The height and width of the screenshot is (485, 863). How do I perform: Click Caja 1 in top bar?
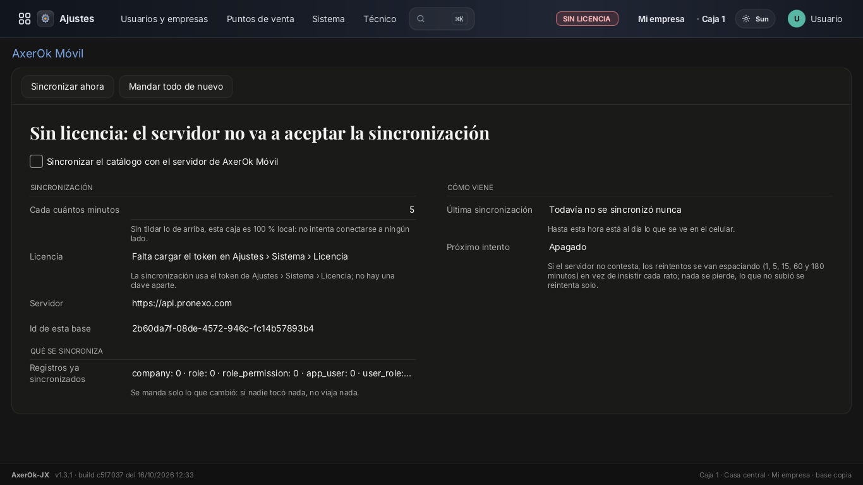point(713,19)
